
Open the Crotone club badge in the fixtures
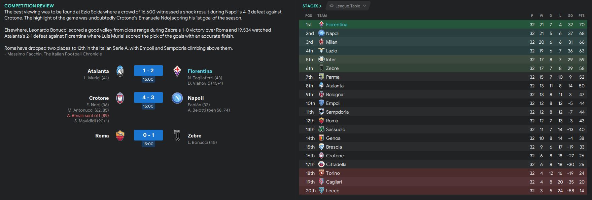pos(120,98)
